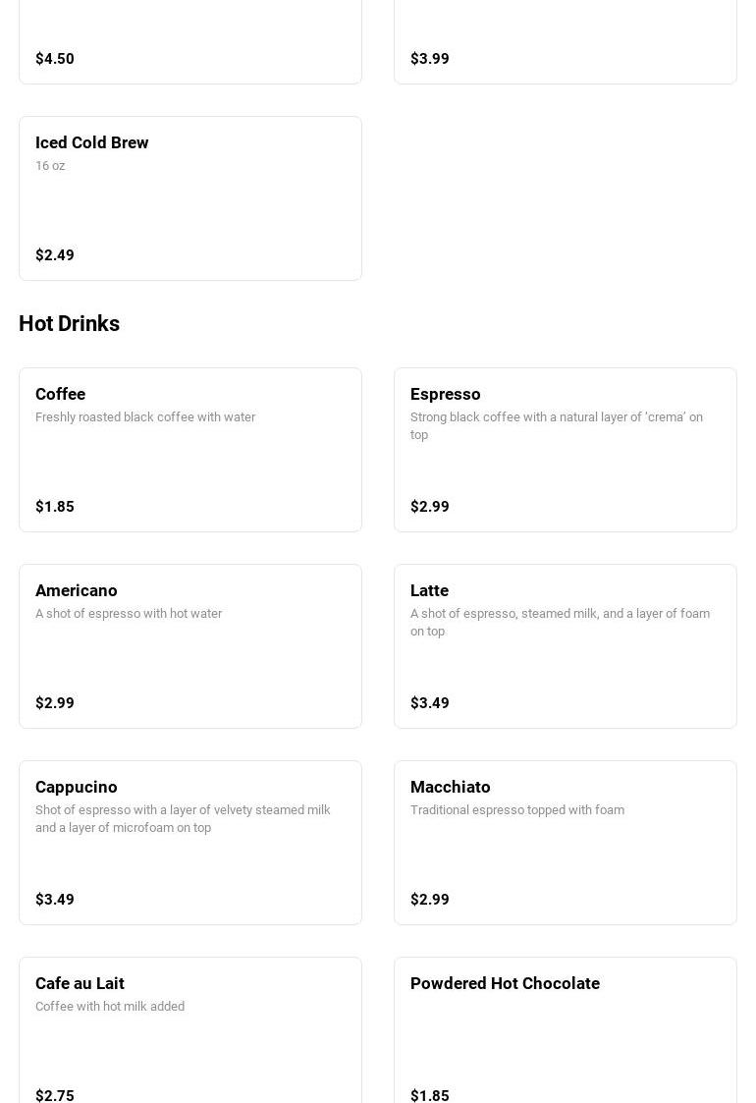Open the Cafe au Lait item
Screen dimensions: 756x1103
pyautogui.click(x=81, y=983)
